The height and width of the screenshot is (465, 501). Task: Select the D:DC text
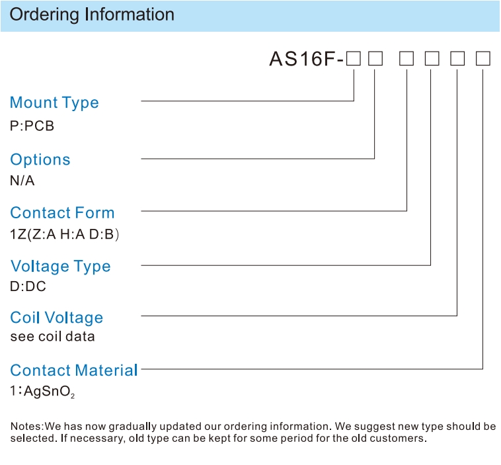[28, 286]
